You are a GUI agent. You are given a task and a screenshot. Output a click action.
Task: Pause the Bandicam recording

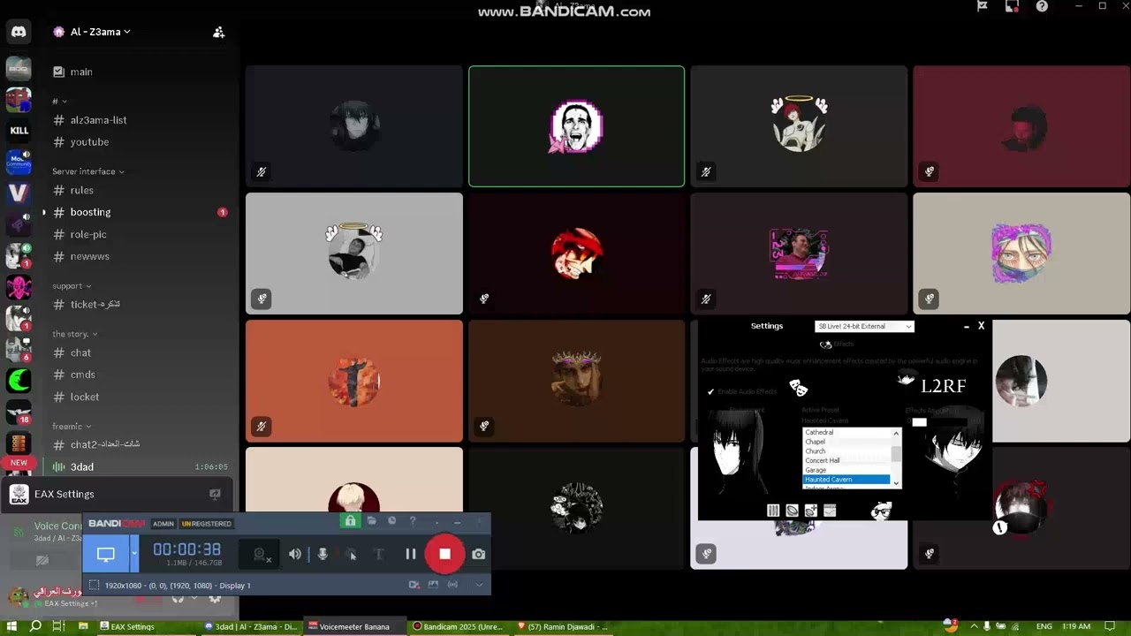410,554
